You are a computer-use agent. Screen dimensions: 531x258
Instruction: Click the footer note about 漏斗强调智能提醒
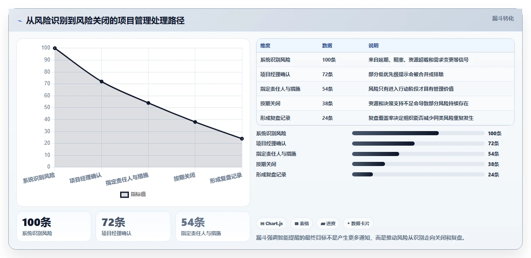point(360,238)
